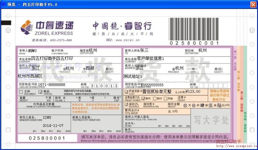This screenshot has height=150, width=258.
Task: Click the 证件号 ID NO. field
Action: pyautogui.click(x=157, y=125)
